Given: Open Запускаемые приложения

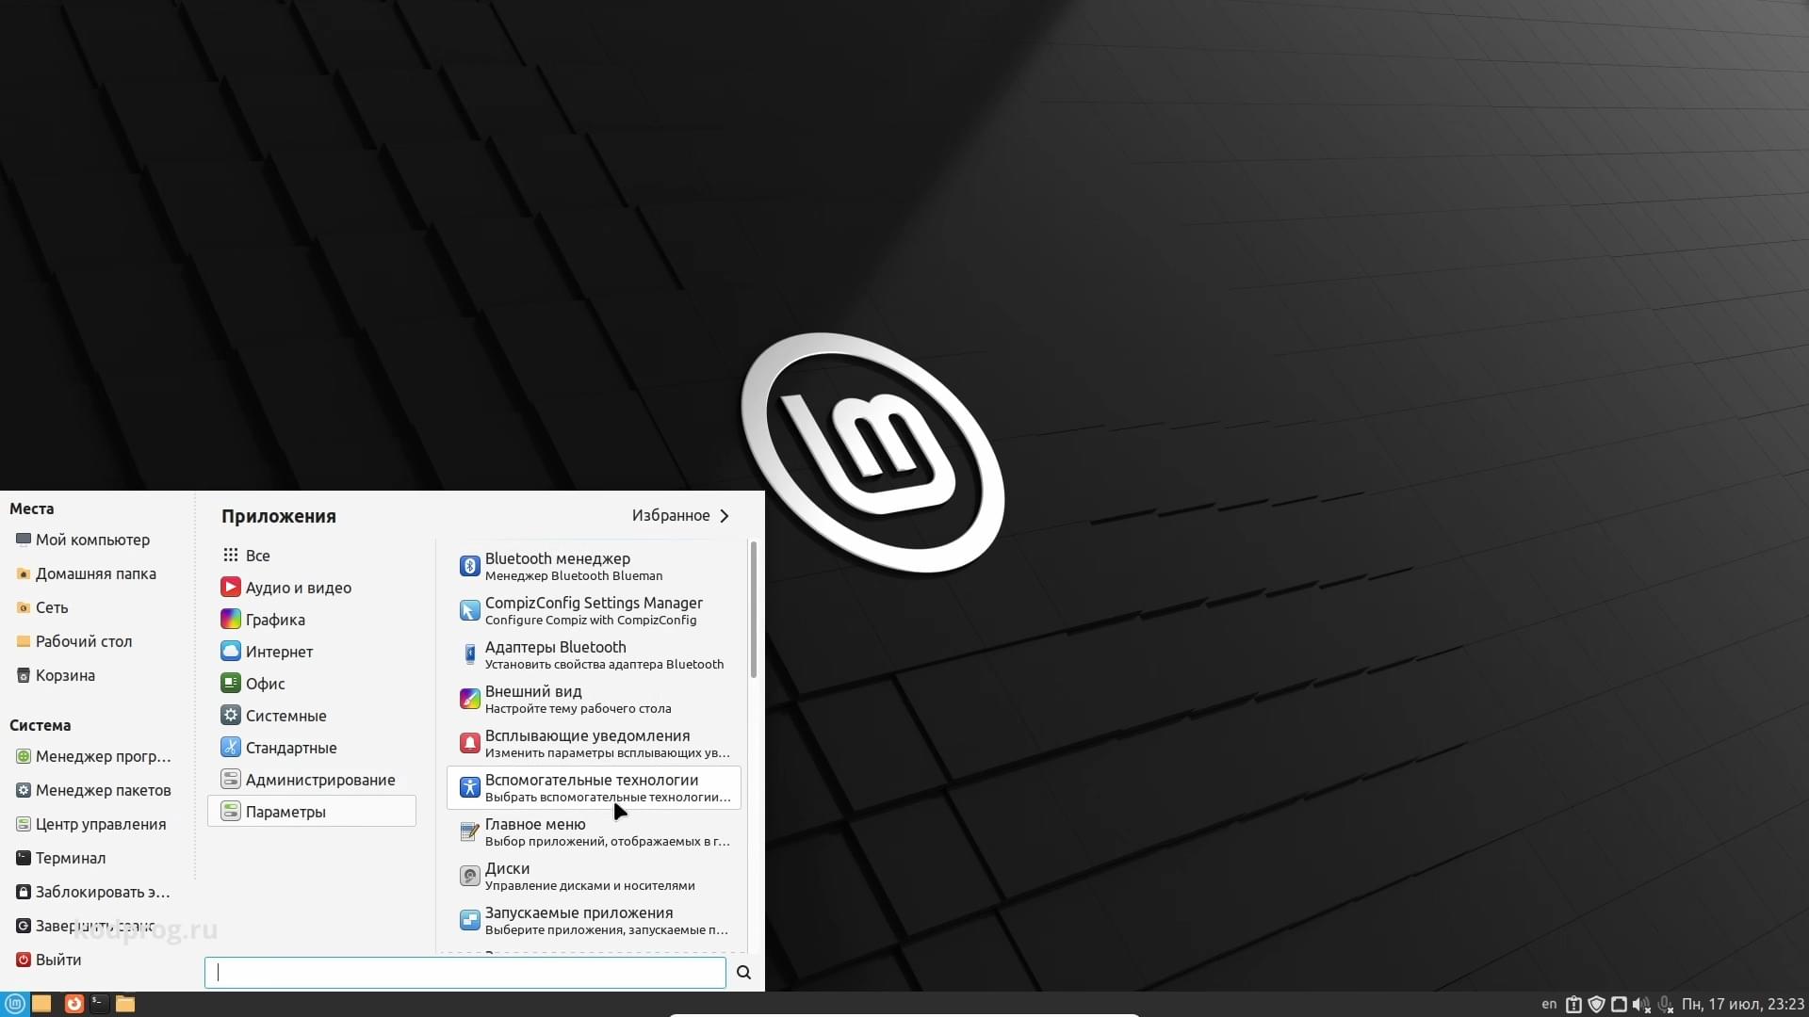Looking at the screenshot, I should coord(594,920).
